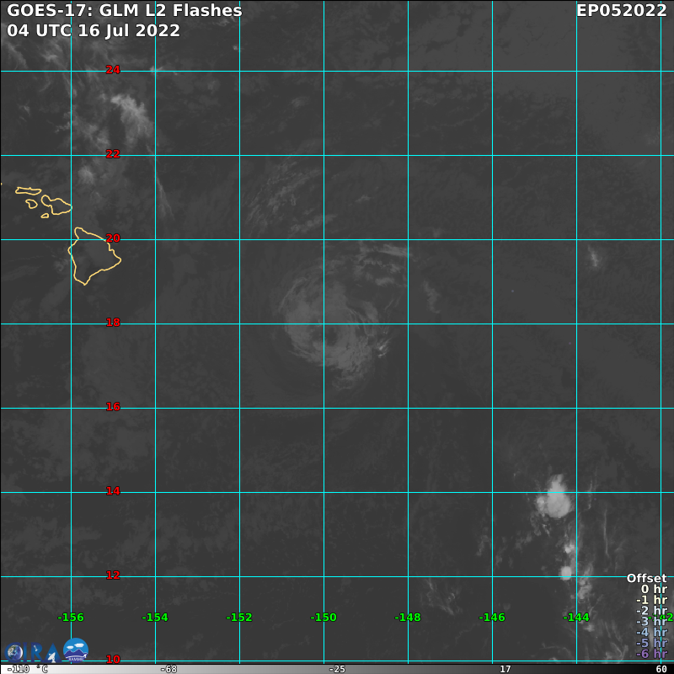Click the latitude label '10'
674x674 pixels.
(x=113, y=660)
